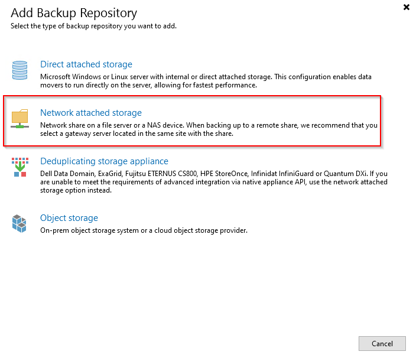Select the Direct attached storage link

tap(86, 64)
